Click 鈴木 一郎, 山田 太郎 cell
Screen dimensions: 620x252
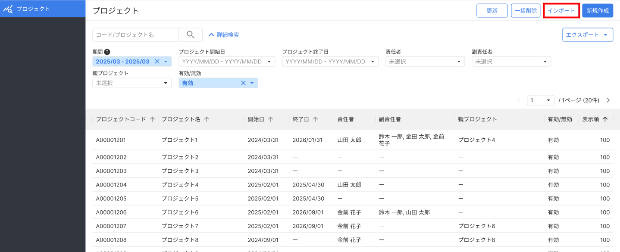[404, 212]
